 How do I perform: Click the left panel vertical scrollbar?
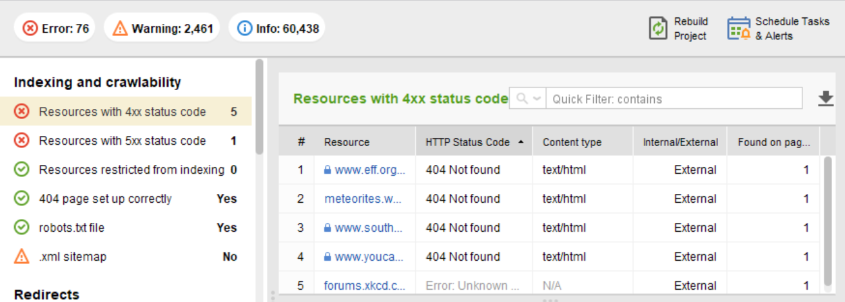coord(259,107)
